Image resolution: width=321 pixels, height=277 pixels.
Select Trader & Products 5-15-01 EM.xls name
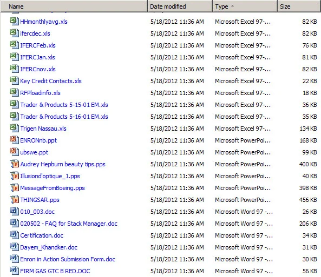point(64,105)
